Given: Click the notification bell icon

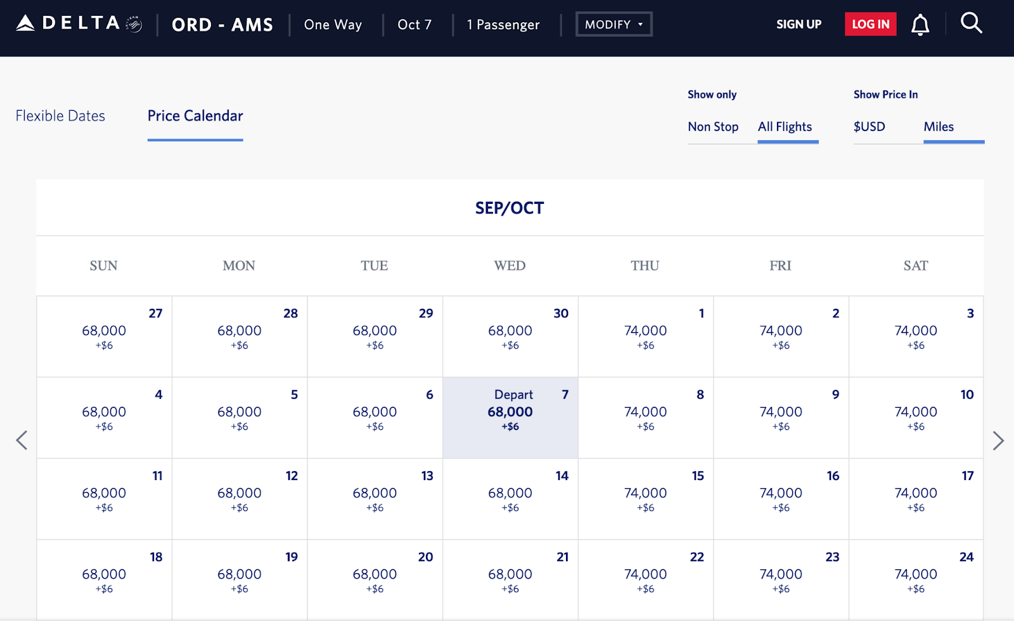Looking at the screenshot, I should (x=920, y=24).
